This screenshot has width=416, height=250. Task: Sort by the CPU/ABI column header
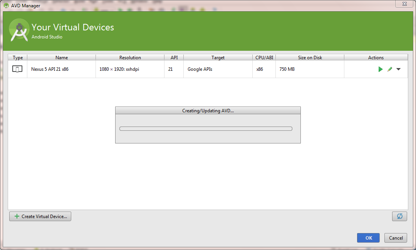pos(264,57)
